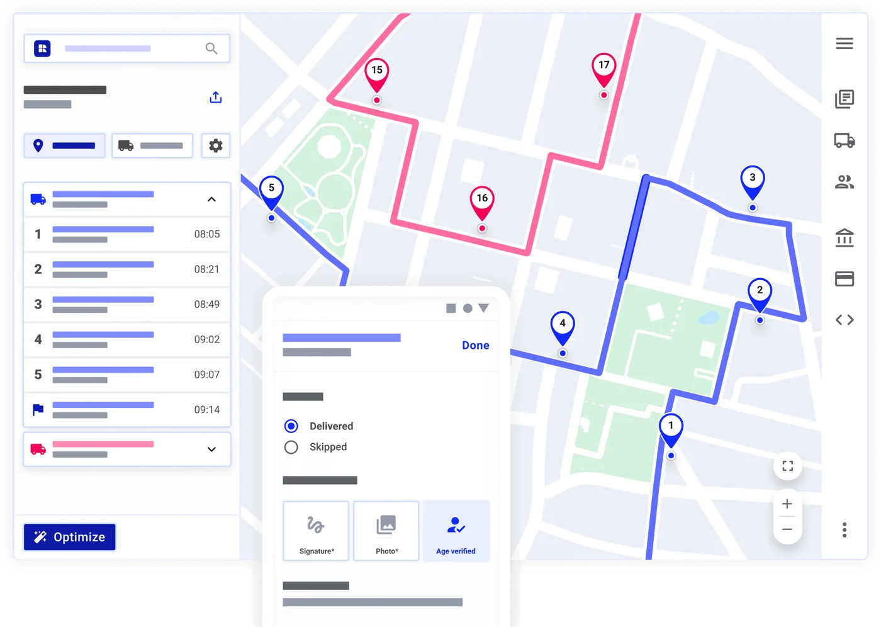Screen dimensions: 881x627
Task: Select stop 1 at 08:05
Action: (127, 234)
